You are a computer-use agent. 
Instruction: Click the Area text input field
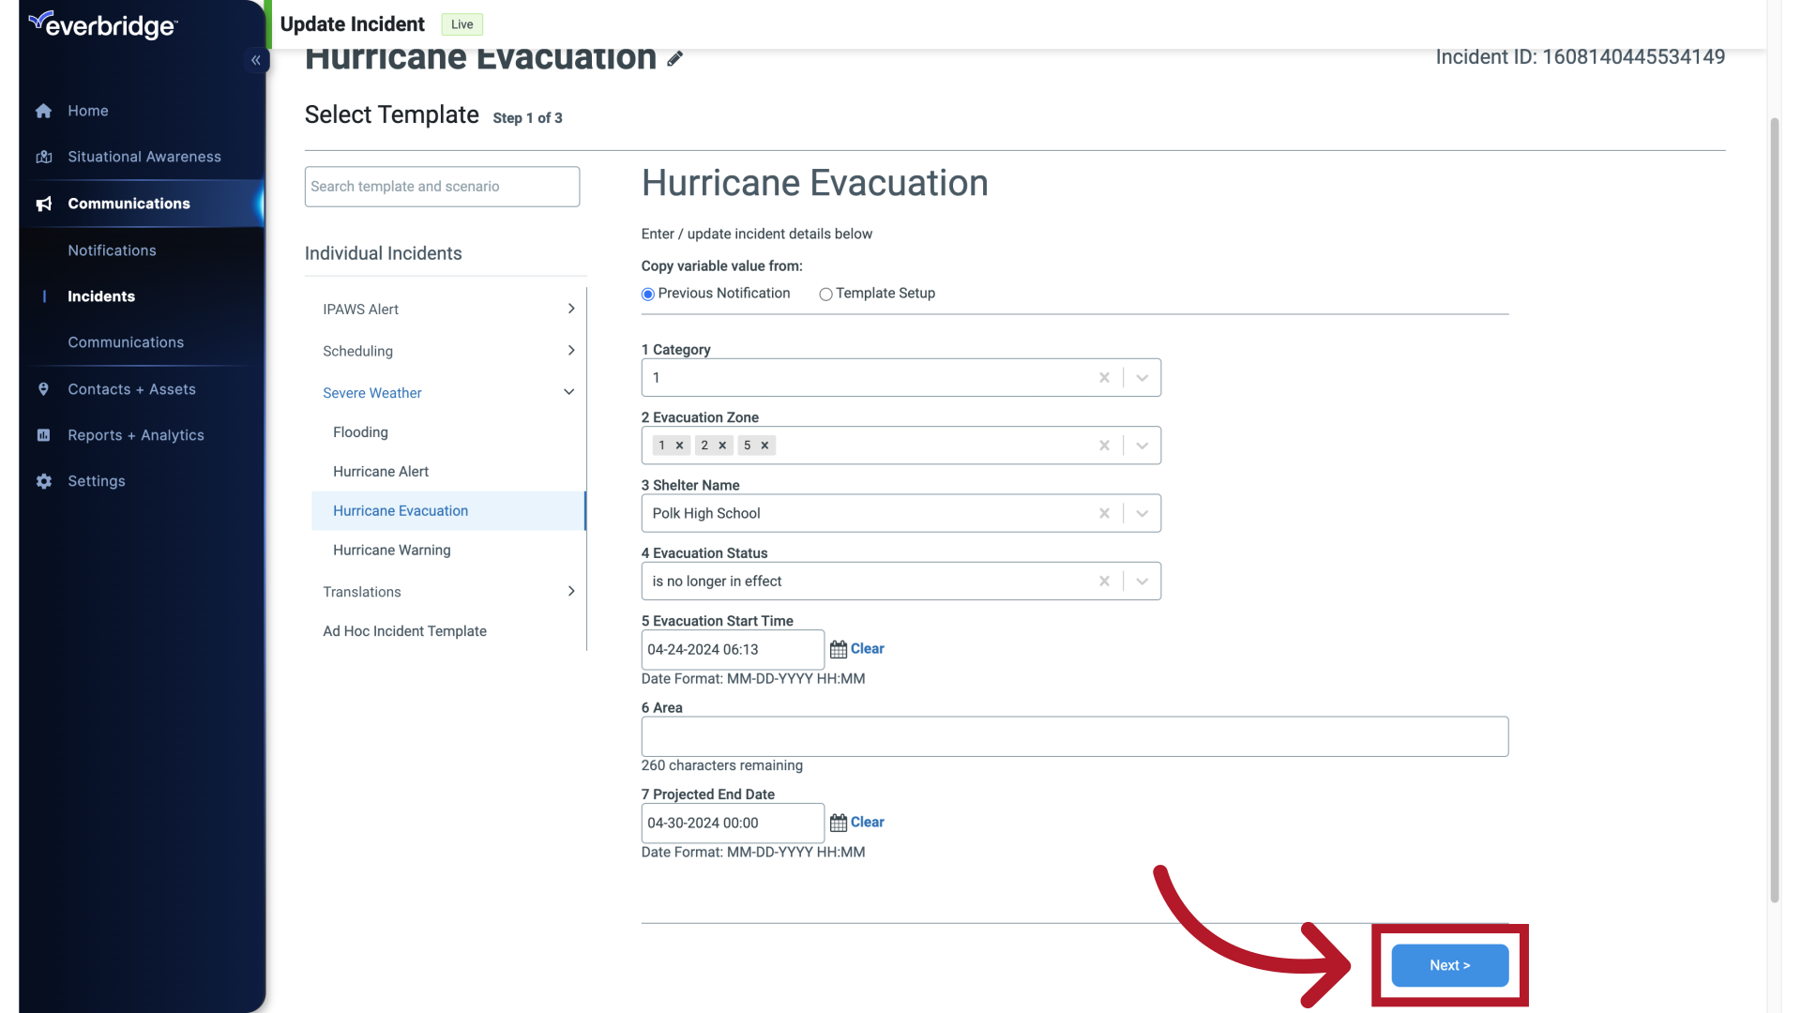[1074, 736]
